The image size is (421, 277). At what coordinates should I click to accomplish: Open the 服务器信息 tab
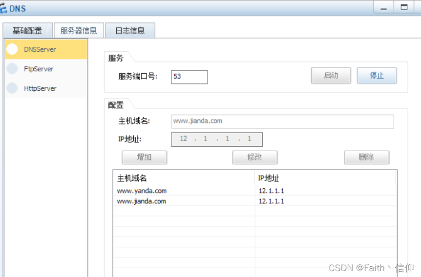pyautogui.click(x=79, y=31)
